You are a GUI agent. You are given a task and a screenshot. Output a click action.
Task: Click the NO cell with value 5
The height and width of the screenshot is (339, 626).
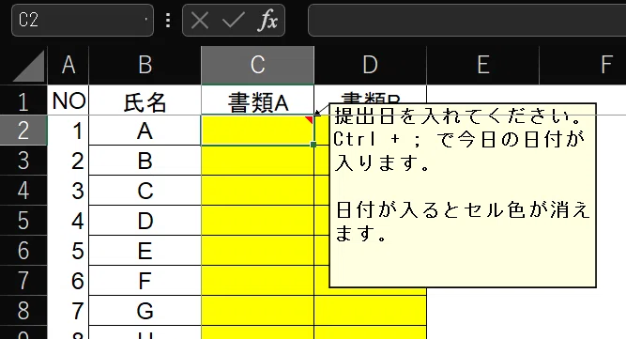pos(69,251)
